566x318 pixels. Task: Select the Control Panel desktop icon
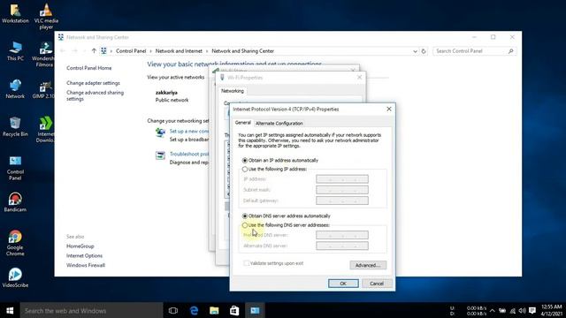[x=15, y=168]
